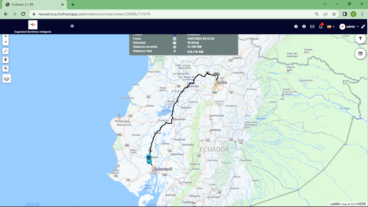Open the info icon in header
The image size is (368, 207).
pyautogui.click(x=304, y=26)
